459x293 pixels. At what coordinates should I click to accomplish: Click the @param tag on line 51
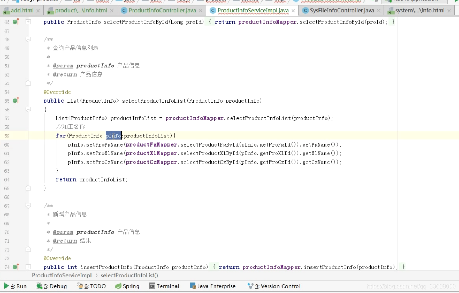tap(63, 66)
